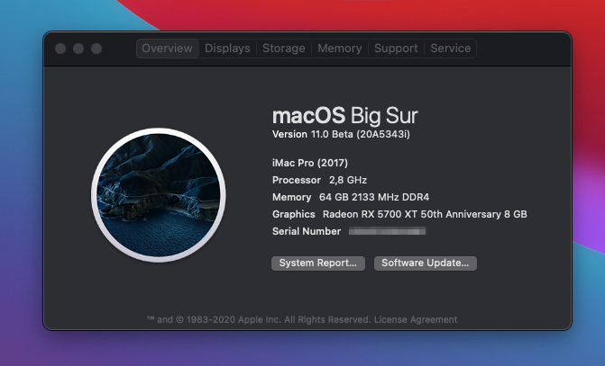Open the Support tab

(x=396, y=49)
